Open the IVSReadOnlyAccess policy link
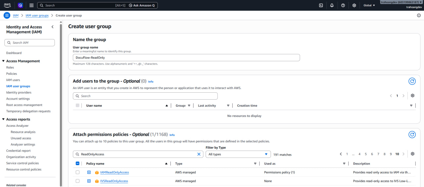Image resolution: width=424 pixels, height=187 pixels. [114, 181]
